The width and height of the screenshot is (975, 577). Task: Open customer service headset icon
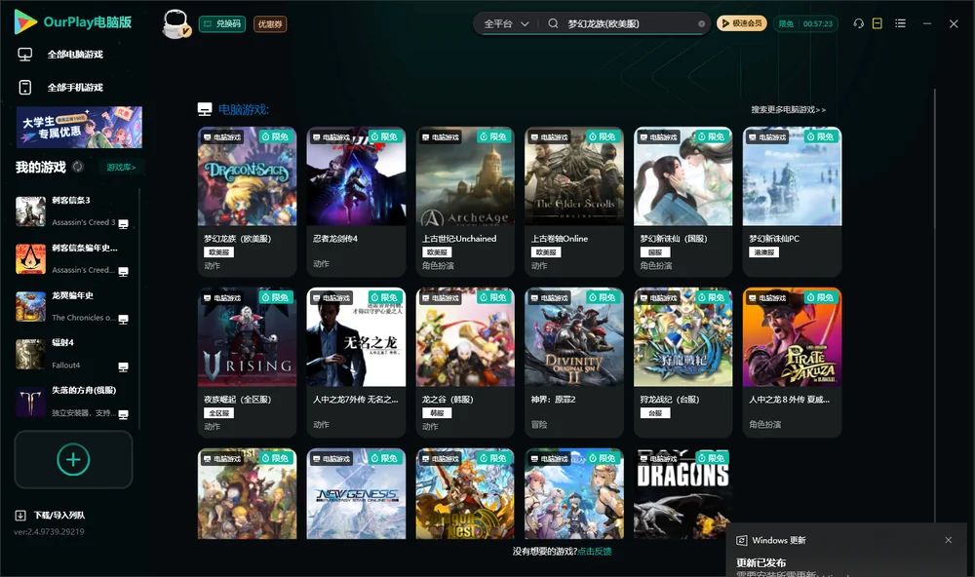click(858, 23)
